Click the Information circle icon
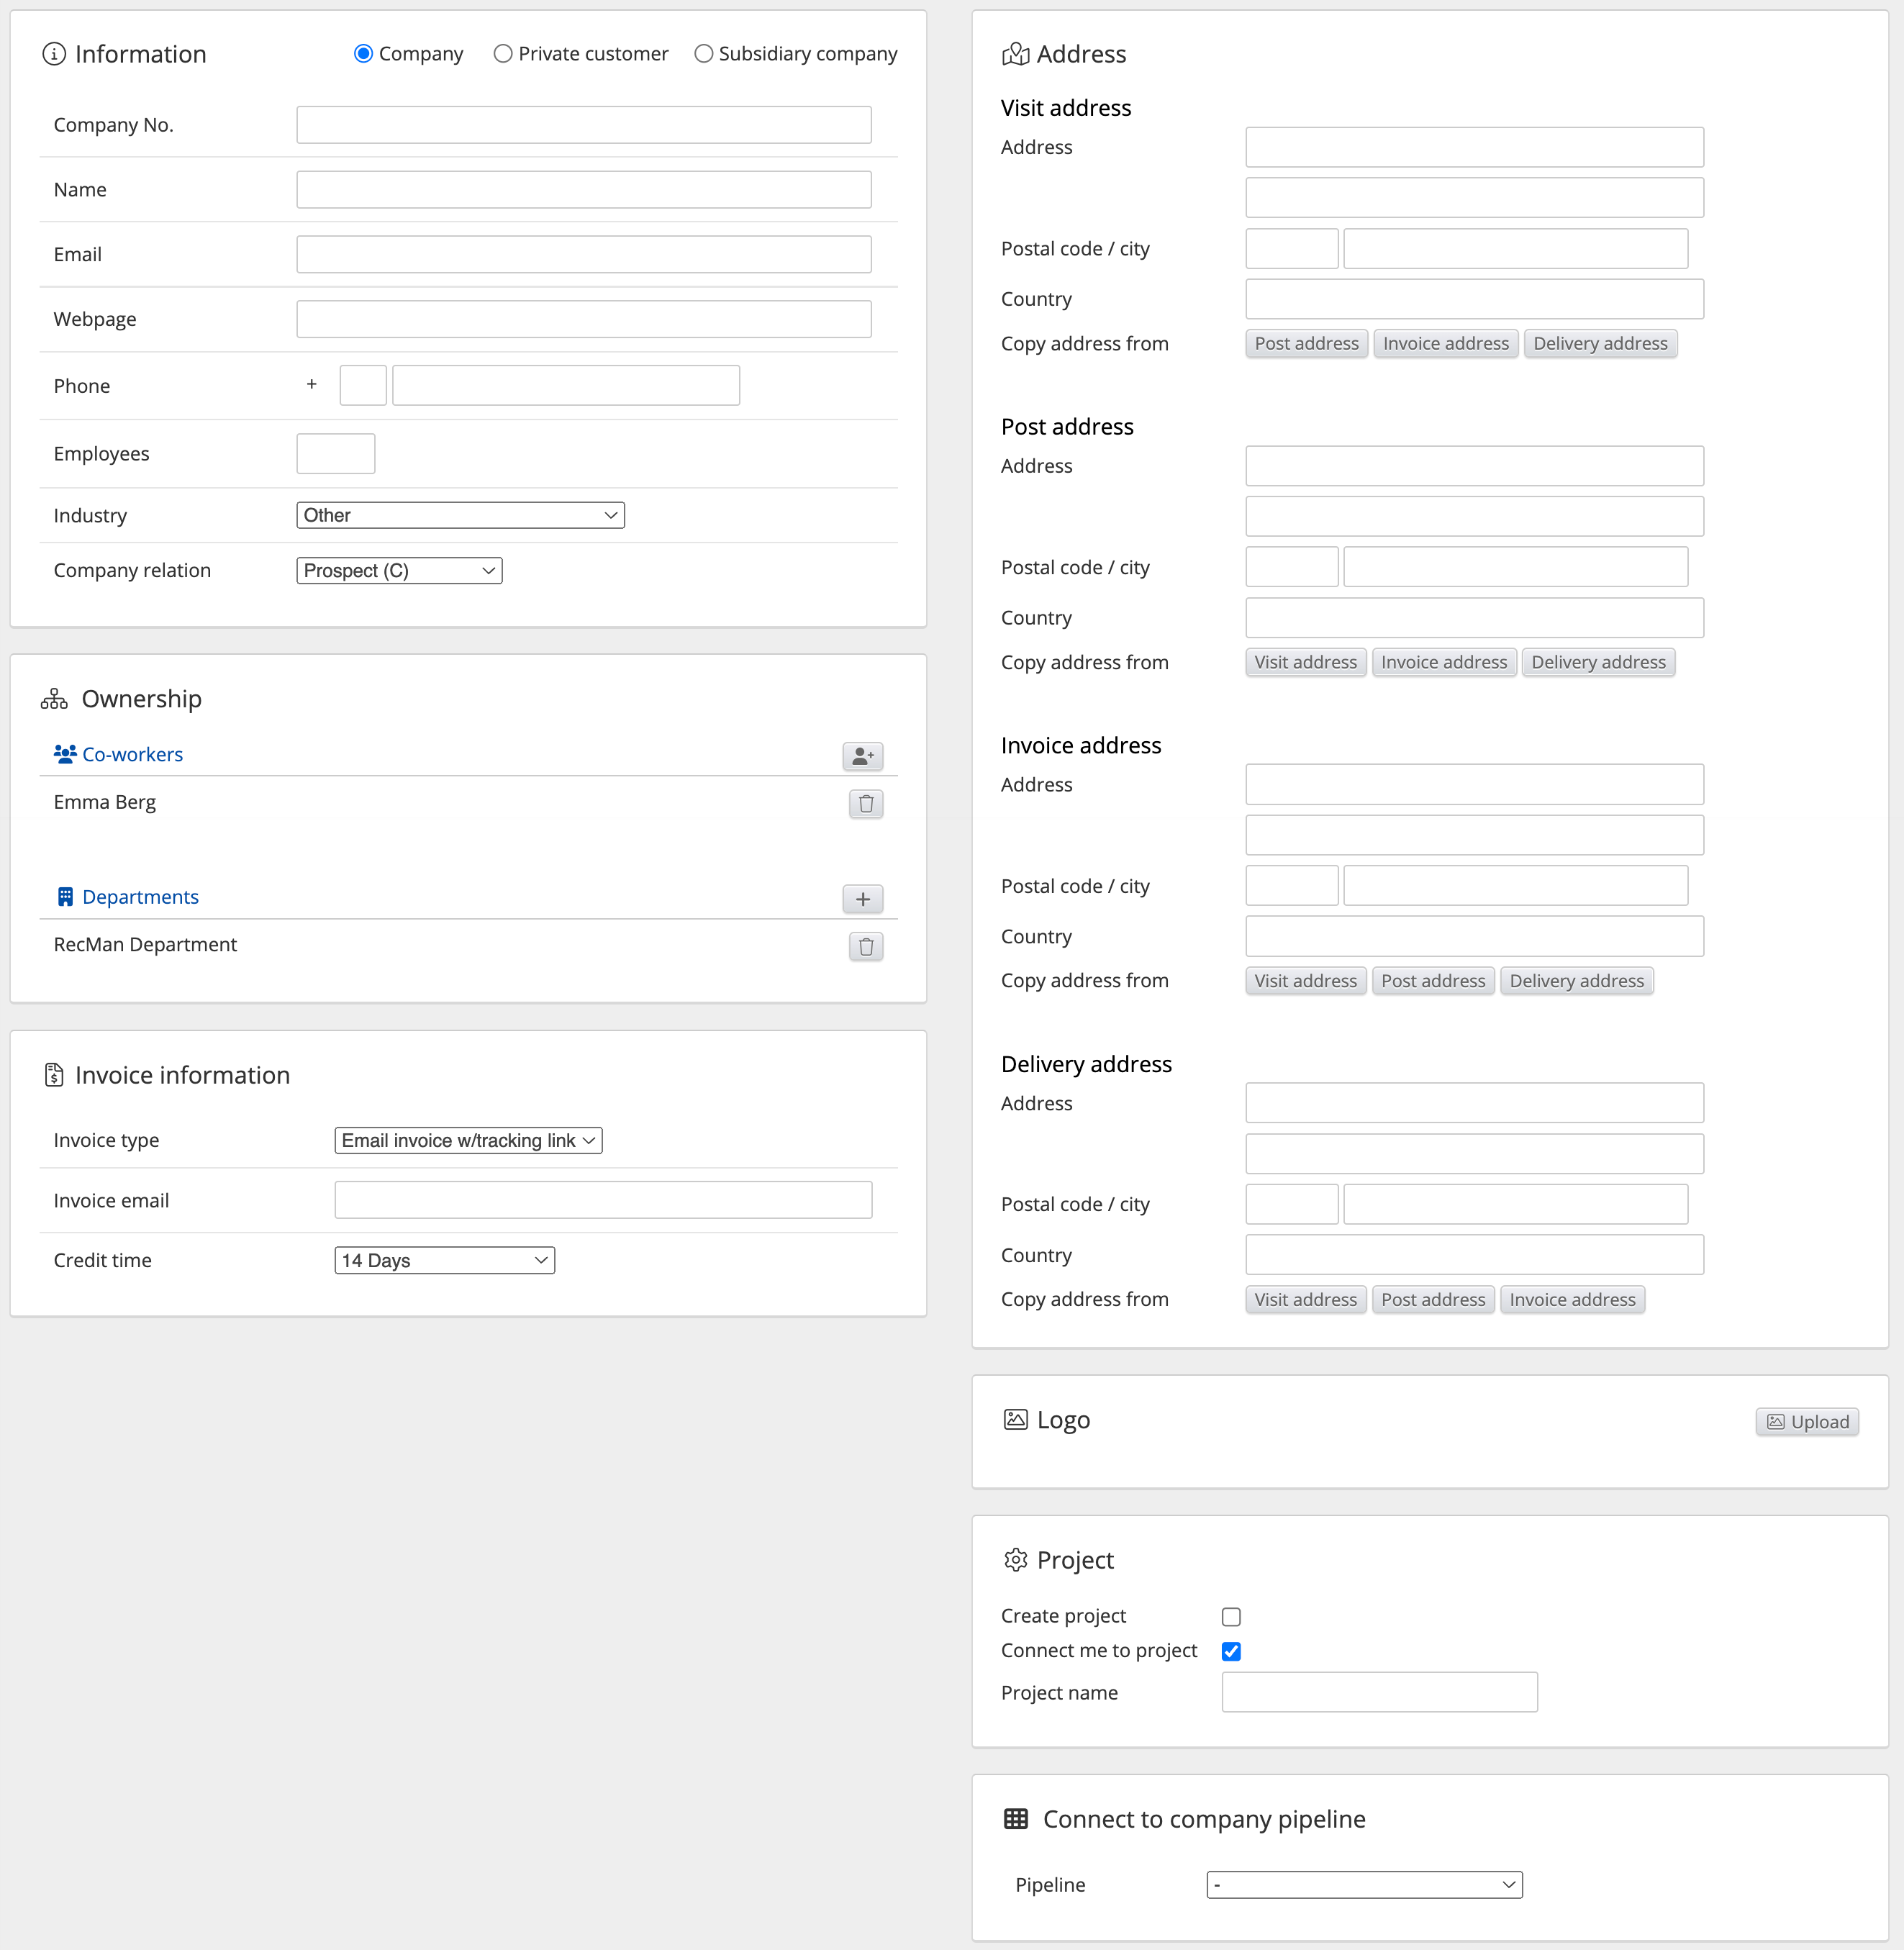Viewport: 1904px width, 1950px height. [54, 54]
